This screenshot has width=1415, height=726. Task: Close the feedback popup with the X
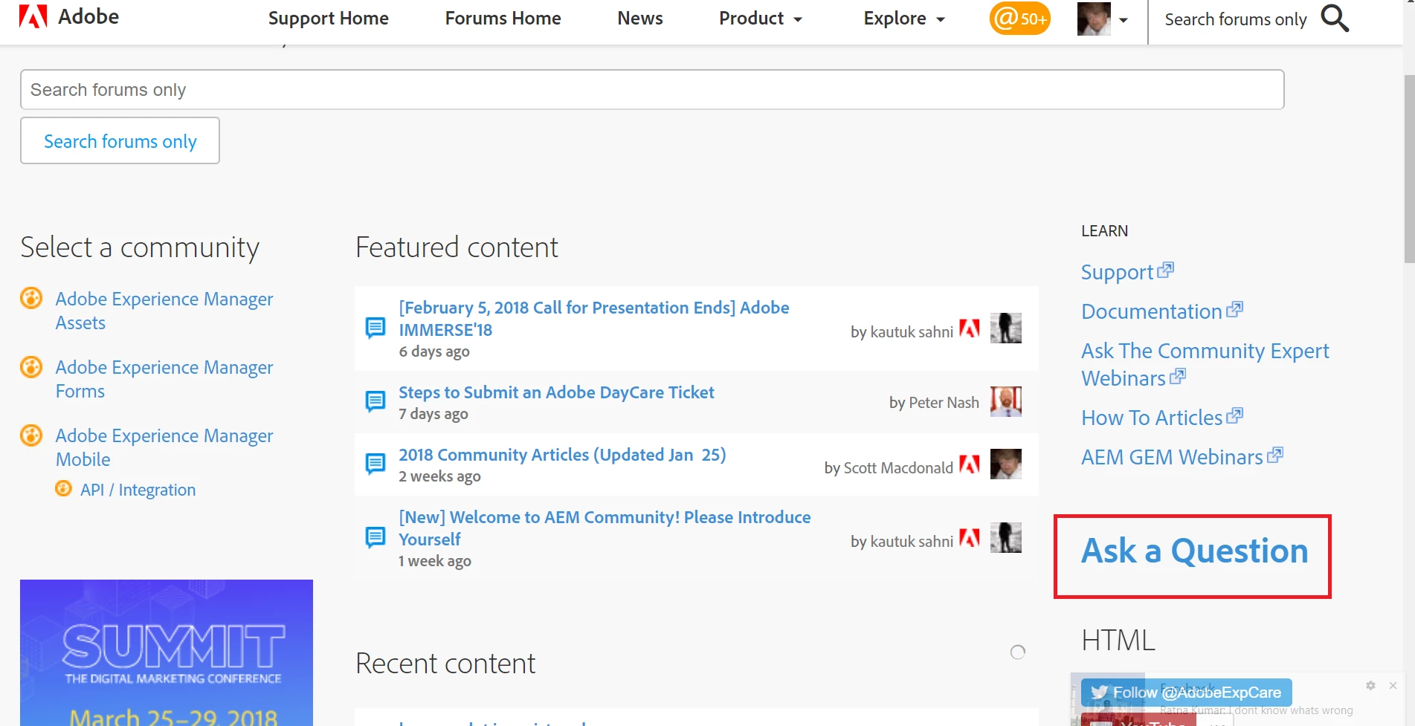[x=1393, y=685]
